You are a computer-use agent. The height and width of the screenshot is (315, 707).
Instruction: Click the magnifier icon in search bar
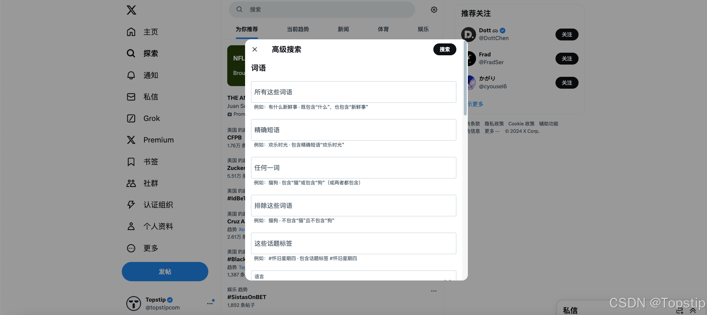(240, 10)
